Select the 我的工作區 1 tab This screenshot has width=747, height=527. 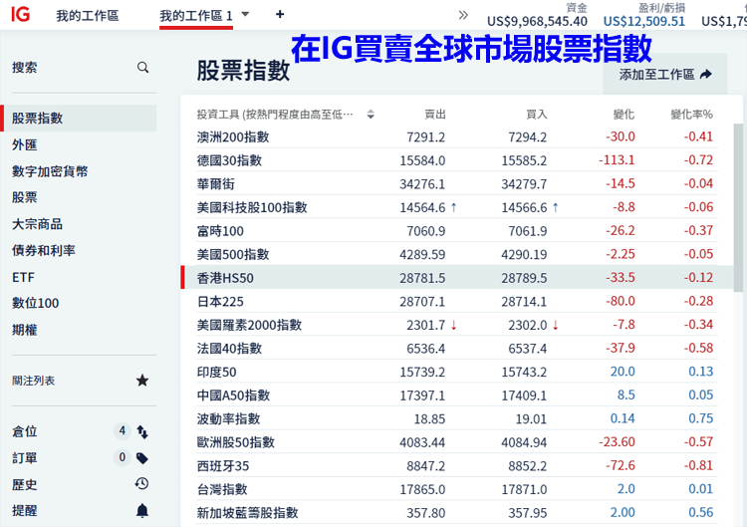(x=196, y=16)
